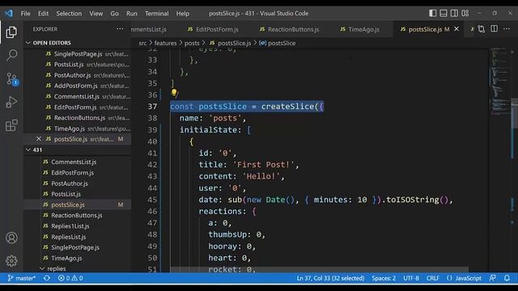
Task: Switch to the ReactionButtons.js tab
Action: click(x=290, y=29)
